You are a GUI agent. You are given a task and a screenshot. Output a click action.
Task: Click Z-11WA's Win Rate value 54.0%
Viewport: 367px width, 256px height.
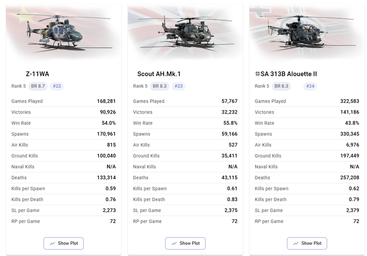tap(108, 123)
